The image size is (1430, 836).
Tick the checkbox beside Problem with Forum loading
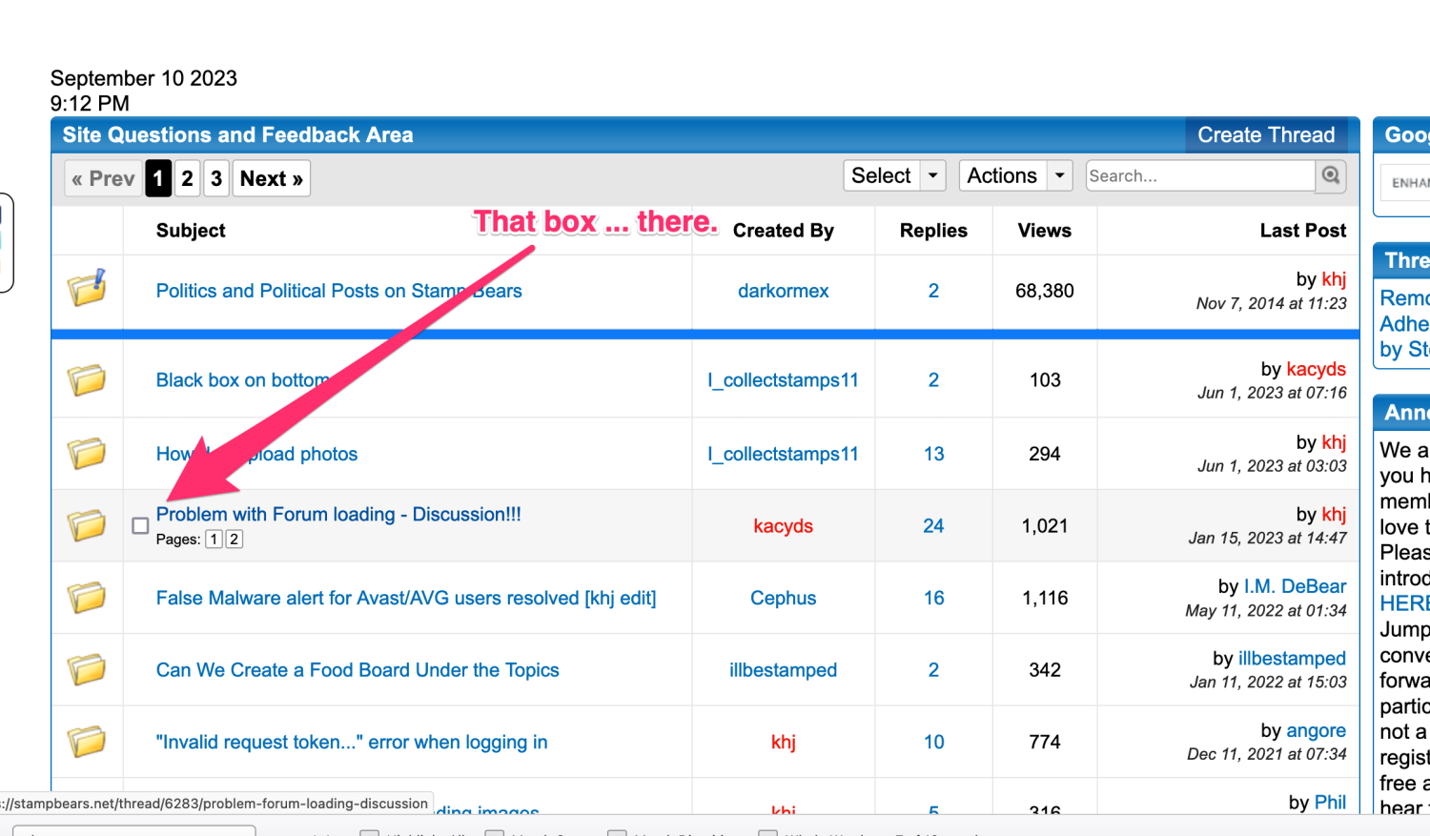(140, 525)
